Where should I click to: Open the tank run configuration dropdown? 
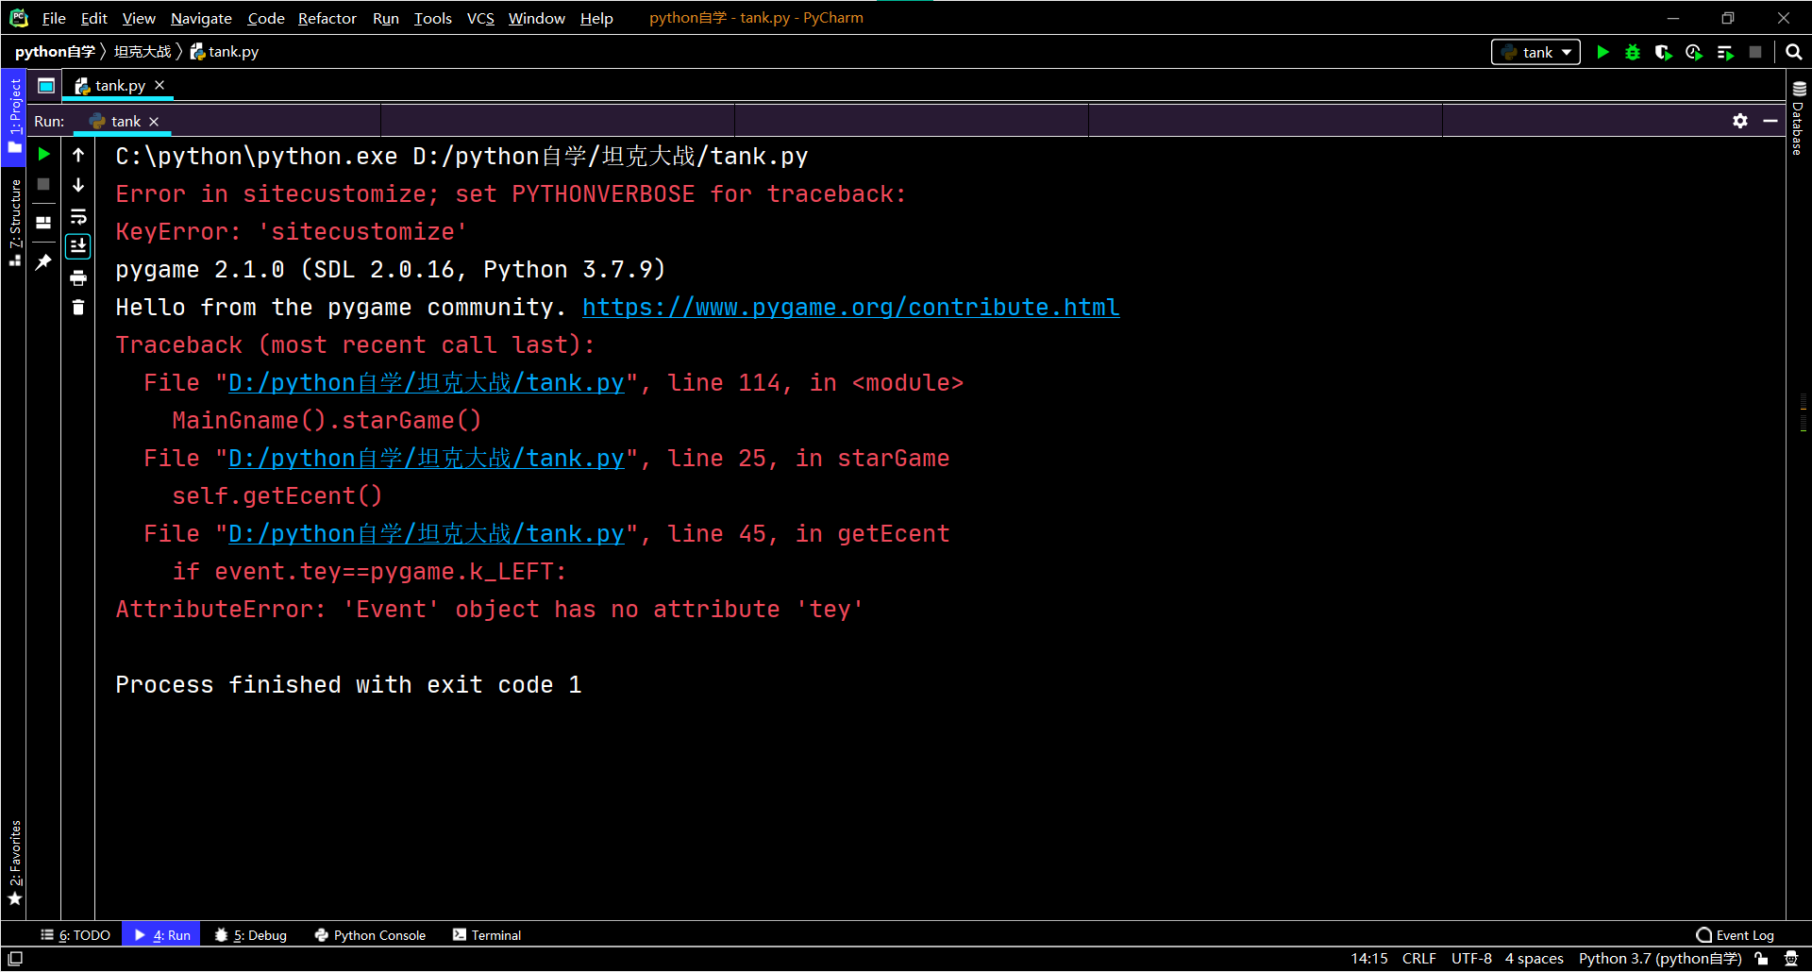pos(1536,53)
